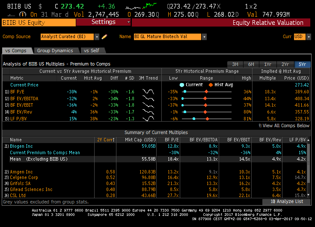Click the LF P/BV premium range slider
This screenshot has width=315, height=227.
(207, 119)
